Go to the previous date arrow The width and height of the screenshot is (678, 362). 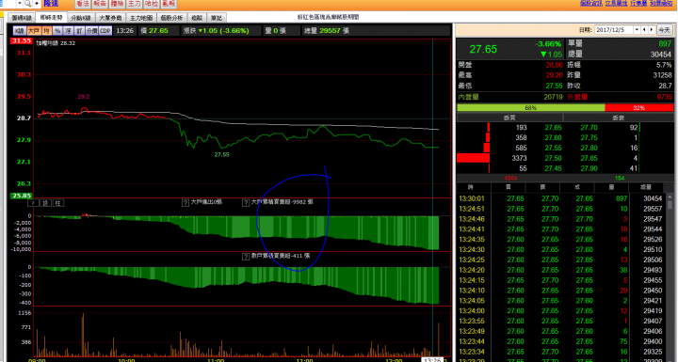coord(644,30)
